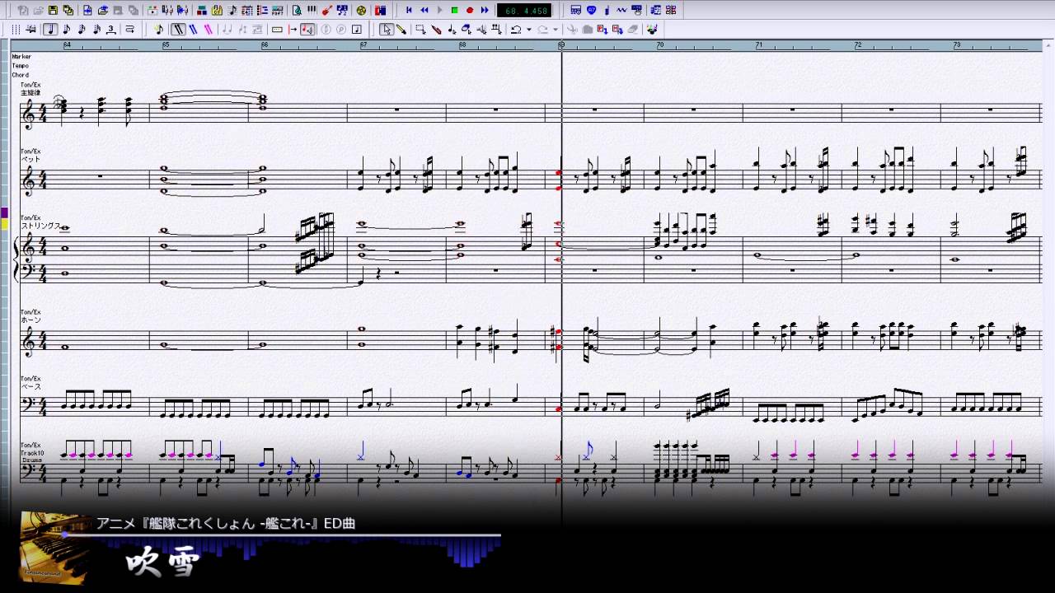Click the song position counter display
Viewport: 1055px width, 593px height.
point(524,11)
